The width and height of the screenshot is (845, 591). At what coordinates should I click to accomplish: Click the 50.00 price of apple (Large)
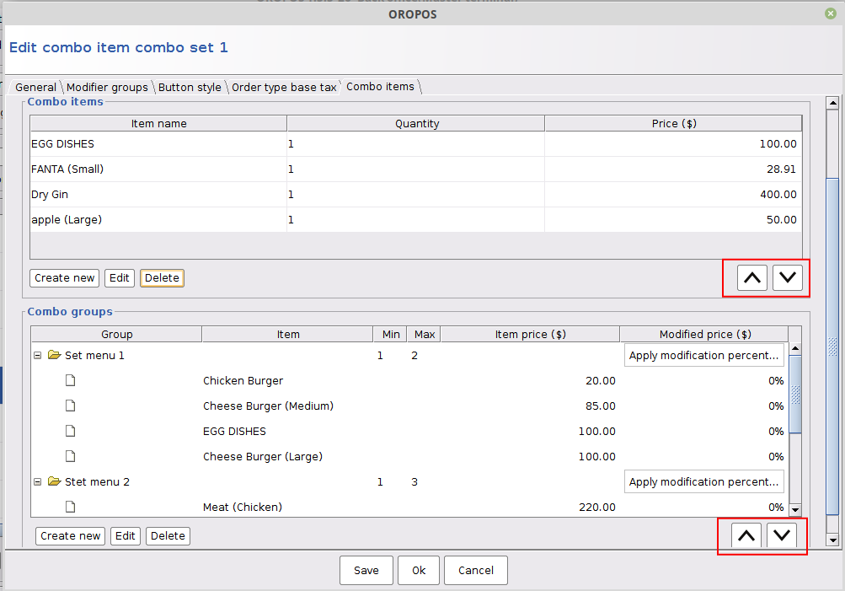[782, 220]
